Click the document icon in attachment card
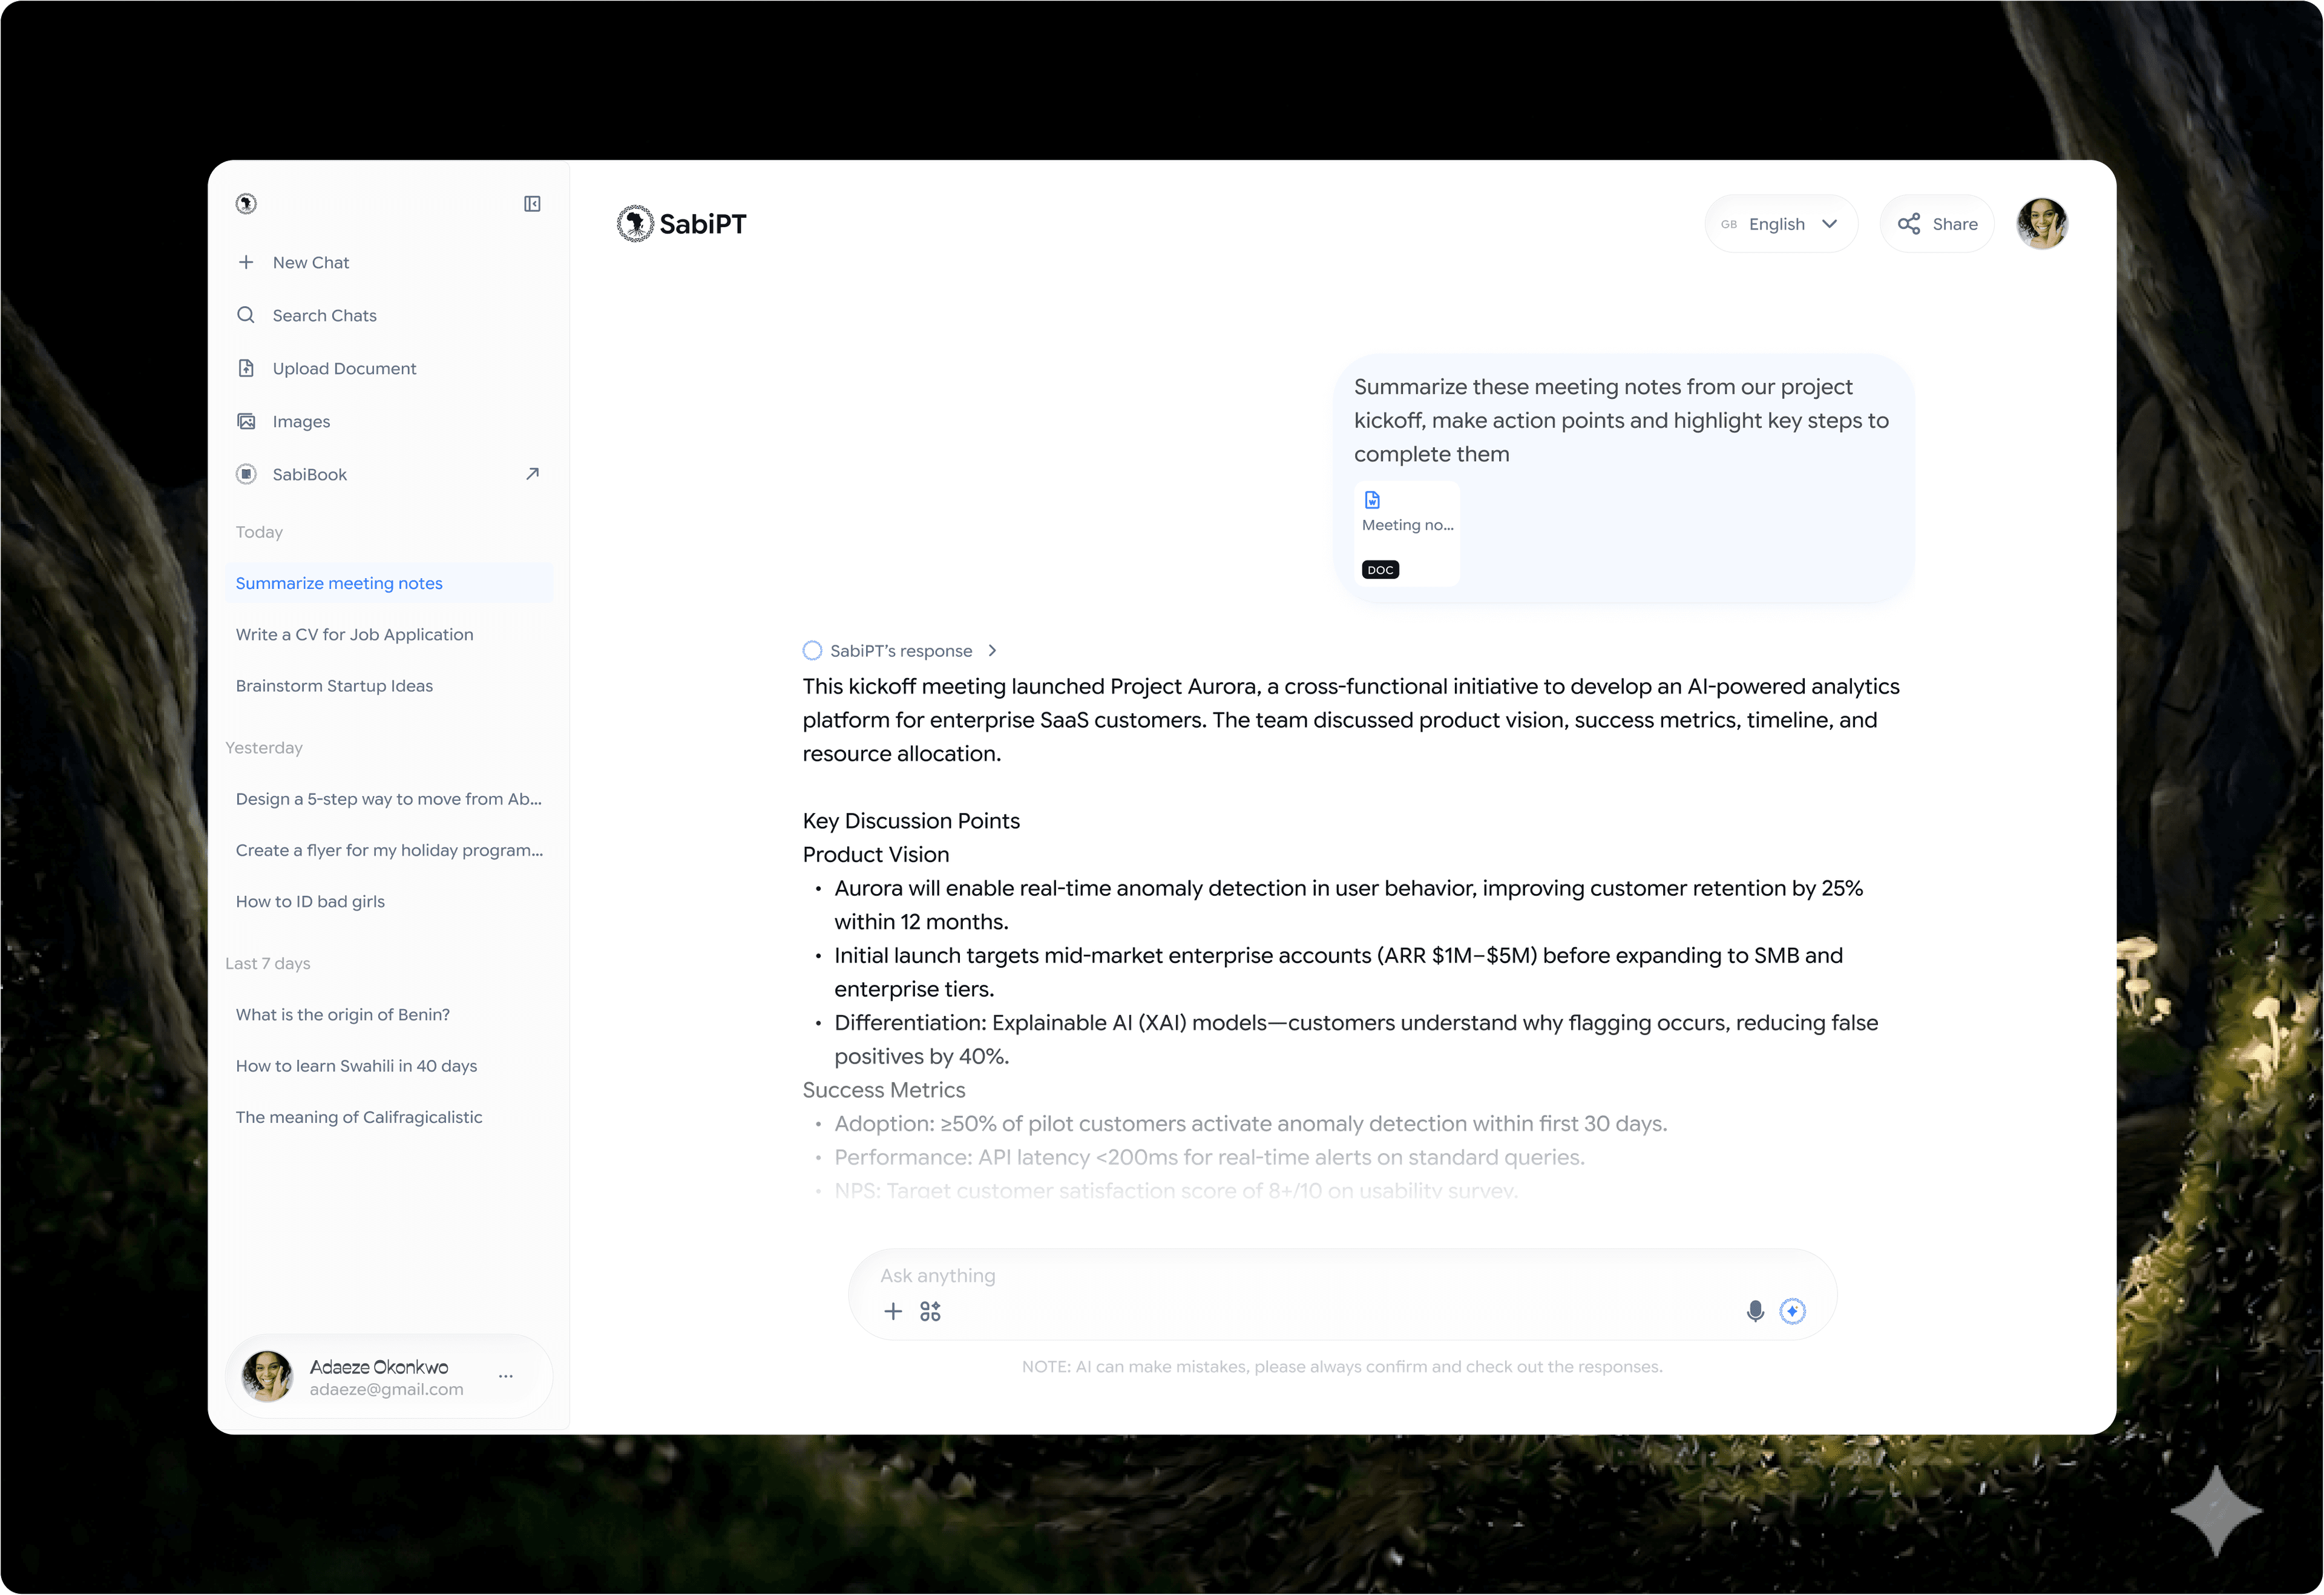 pyautogui.click(x=1372, y=500)
